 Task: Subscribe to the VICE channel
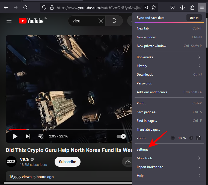[x=67, y=162]
